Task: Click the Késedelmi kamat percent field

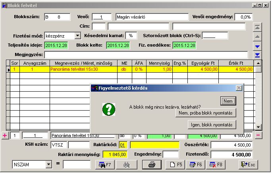Action: 131,36
